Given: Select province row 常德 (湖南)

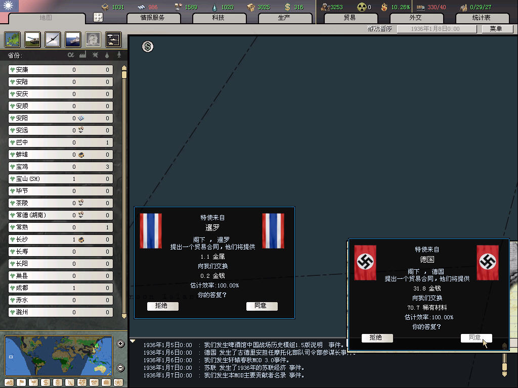Looking at the screenshot, I should (61, 215).
